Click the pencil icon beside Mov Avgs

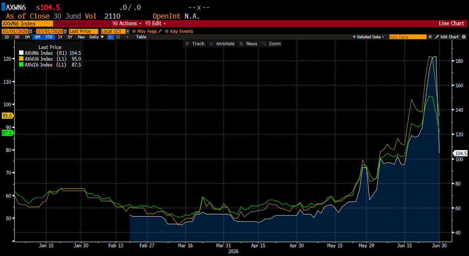coord(160,31)
